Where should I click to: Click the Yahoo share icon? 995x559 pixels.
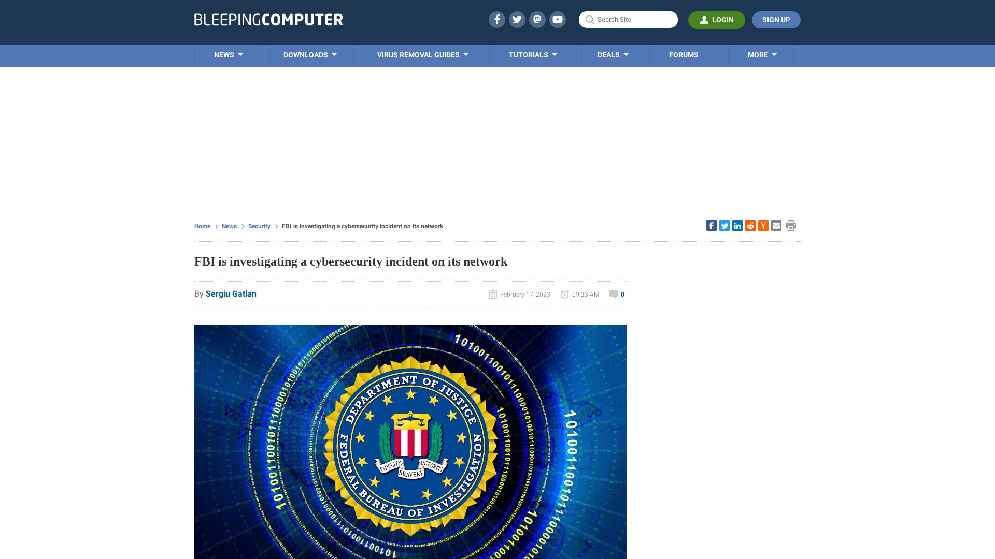pos(763,225)
